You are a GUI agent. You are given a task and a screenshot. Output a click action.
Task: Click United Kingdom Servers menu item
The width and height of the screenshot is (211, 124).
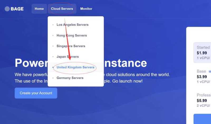pos(75,67)
